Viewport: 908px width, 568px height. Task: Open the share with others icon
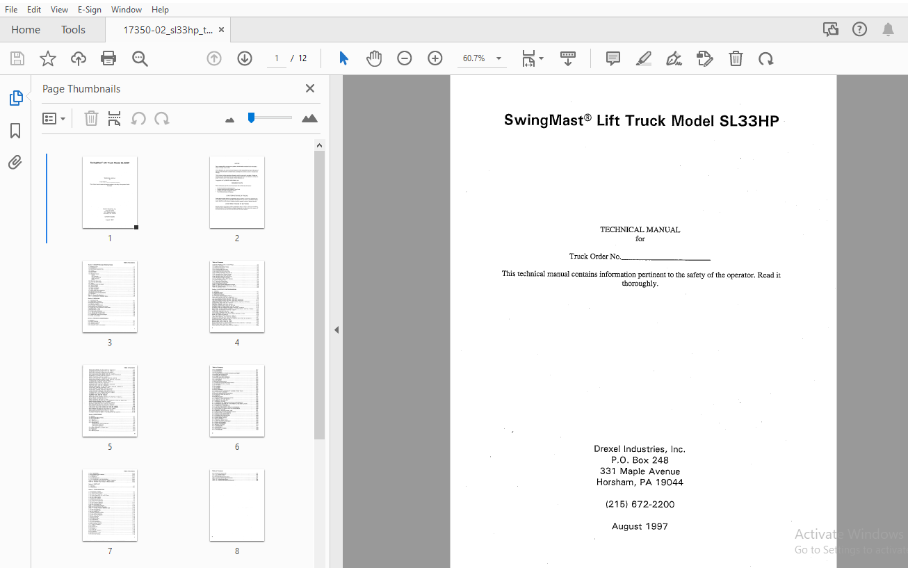point(830,29)
